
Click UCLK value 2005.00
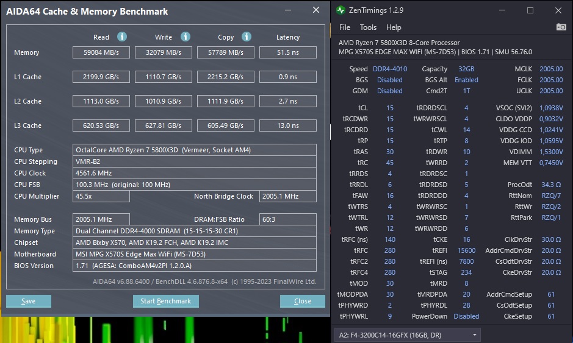[551, 91]
